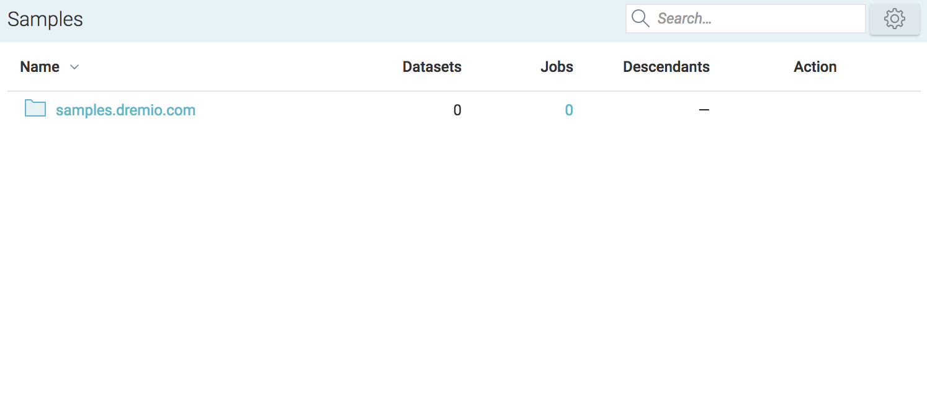
Task: Open the settings gear button
Action: (x=894, y=19)
